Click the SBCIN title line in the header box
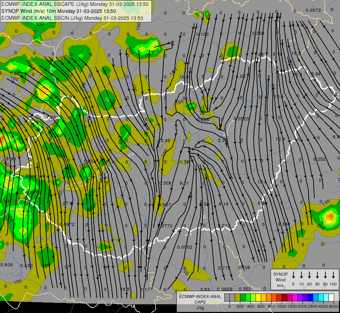The width and height of the screenshot is (340, 313). (x=72, y=18)
